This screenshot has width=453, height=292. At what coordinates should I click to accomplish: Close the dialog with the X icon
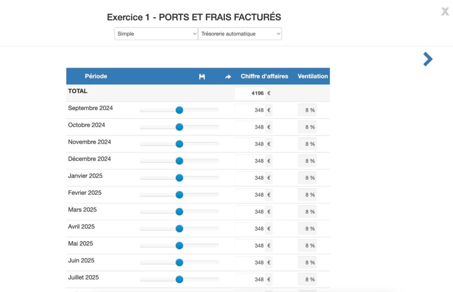click(x=445, y=12)
